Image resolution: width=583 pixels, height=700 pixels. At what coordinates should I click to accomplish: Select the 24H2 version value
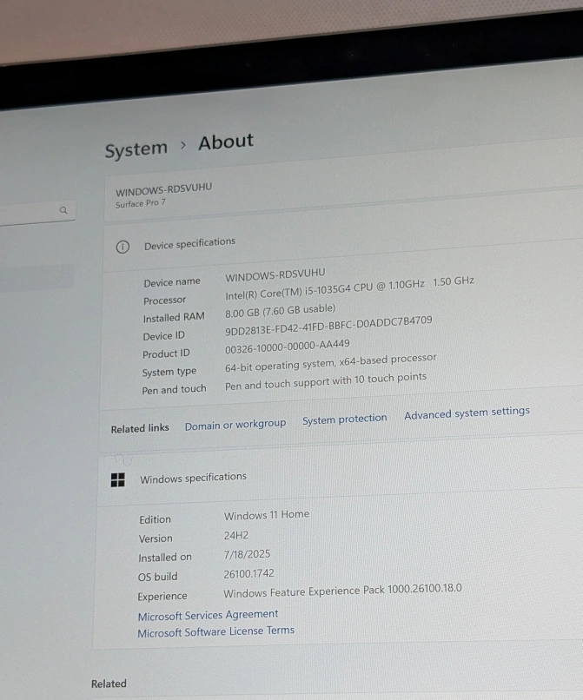pyautogui.click(x=235, y=535)
